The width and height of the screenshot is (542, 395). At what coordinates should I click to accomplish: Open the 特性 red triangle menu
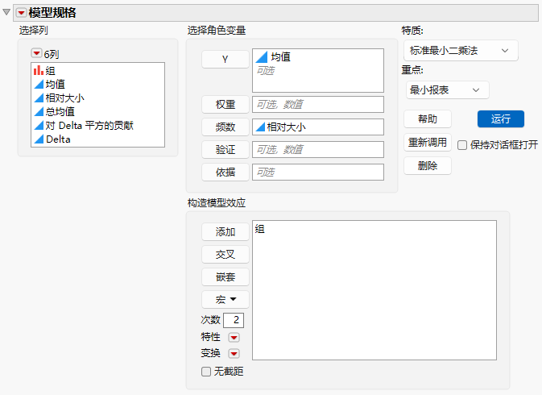pos(234,337)
